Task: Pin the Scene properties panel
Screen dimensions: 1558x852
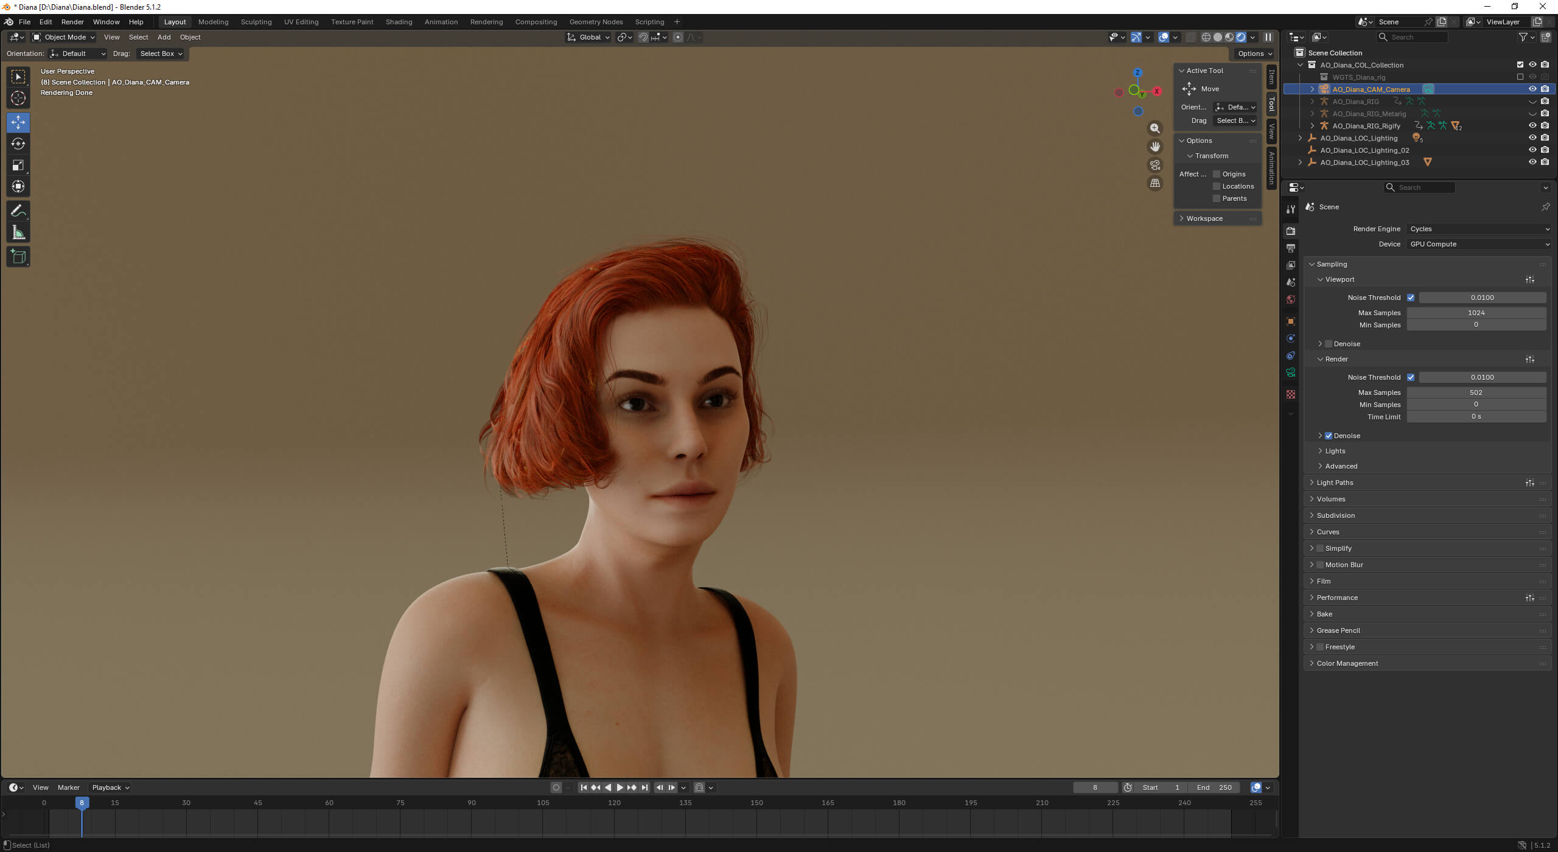Action: 1545,207
